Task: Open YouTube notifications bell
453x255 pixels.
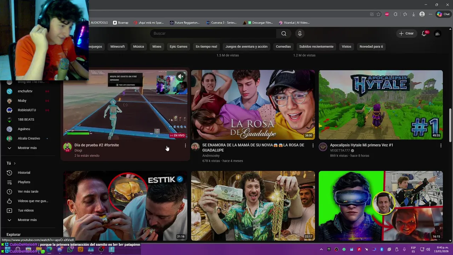Action: point(424,33)
